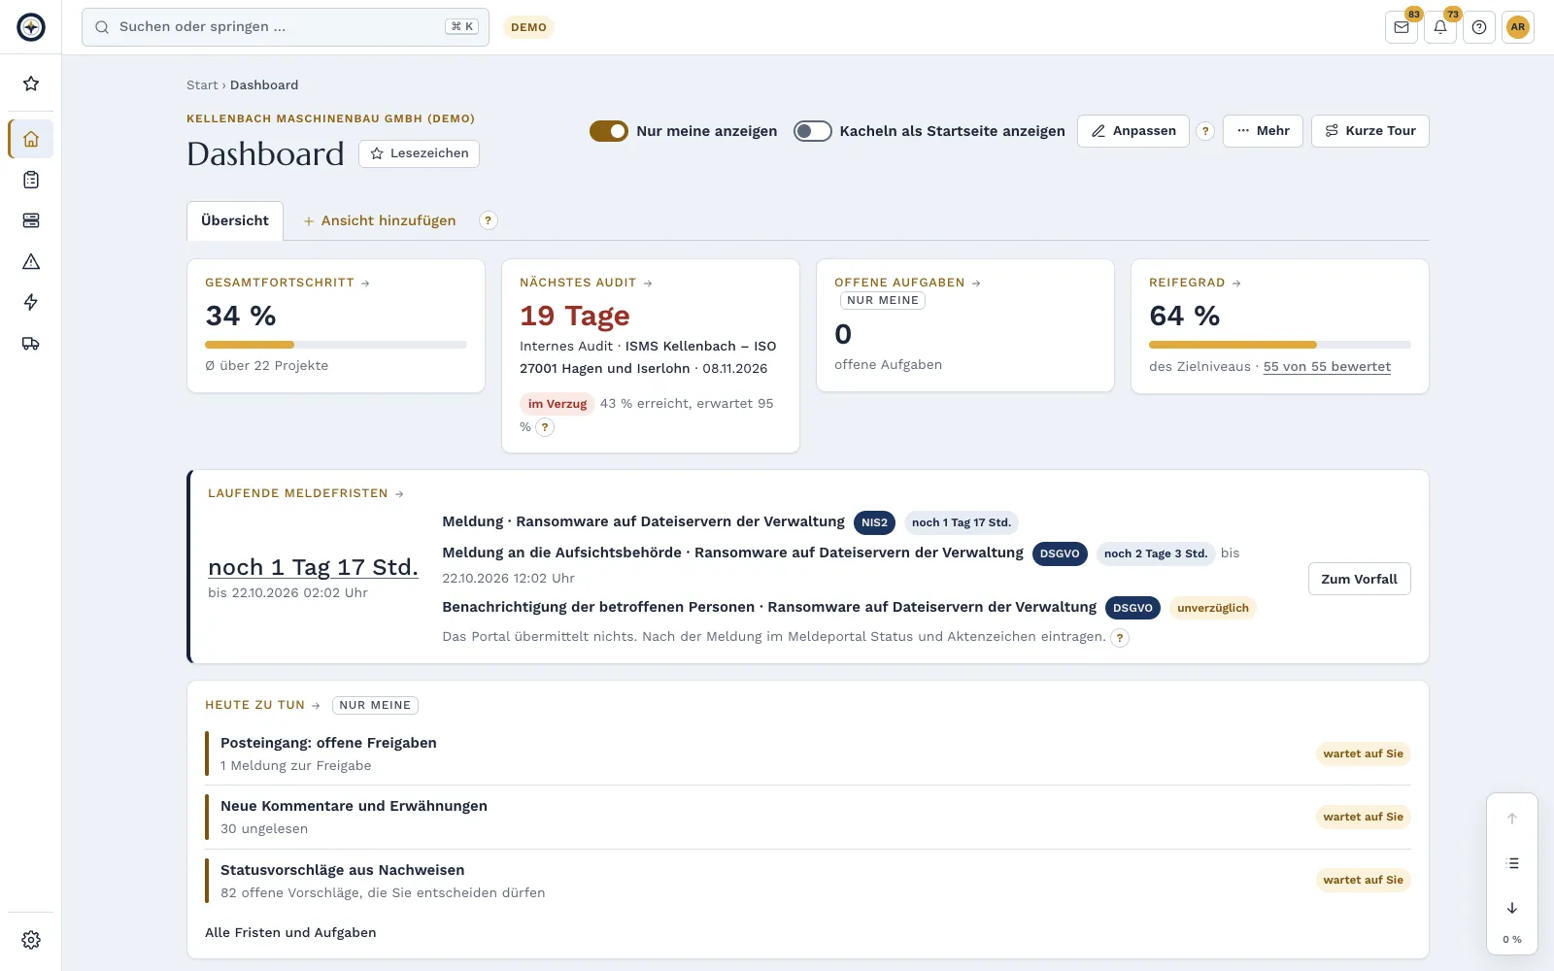Click the 'unverzüglich' deadline pill
Screen dimensions: 1554x971
click(x=1213, y=608)
